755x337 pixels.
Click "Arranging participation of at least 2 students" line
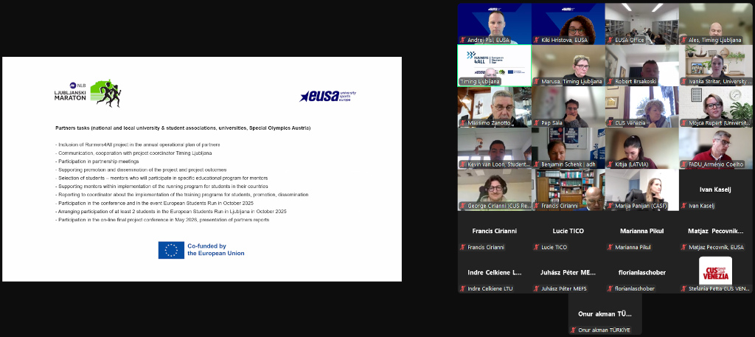click(x=171, y=212)
